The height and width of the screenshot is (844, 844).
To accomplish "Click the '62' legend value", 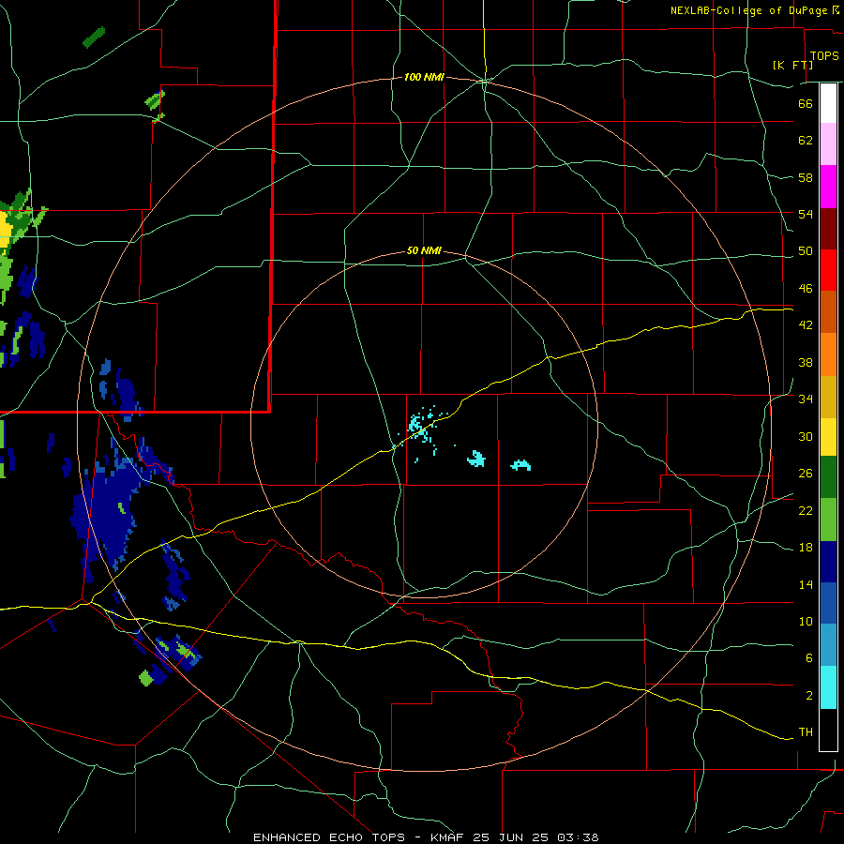I will click(x=806, y=141).
